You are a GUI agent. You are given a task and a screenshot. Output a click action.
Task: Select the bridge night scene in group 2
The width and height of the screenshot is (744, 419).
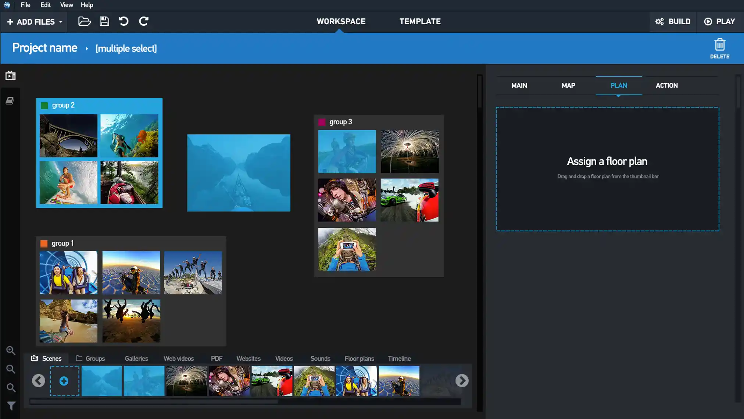click(x=68, y=135)
